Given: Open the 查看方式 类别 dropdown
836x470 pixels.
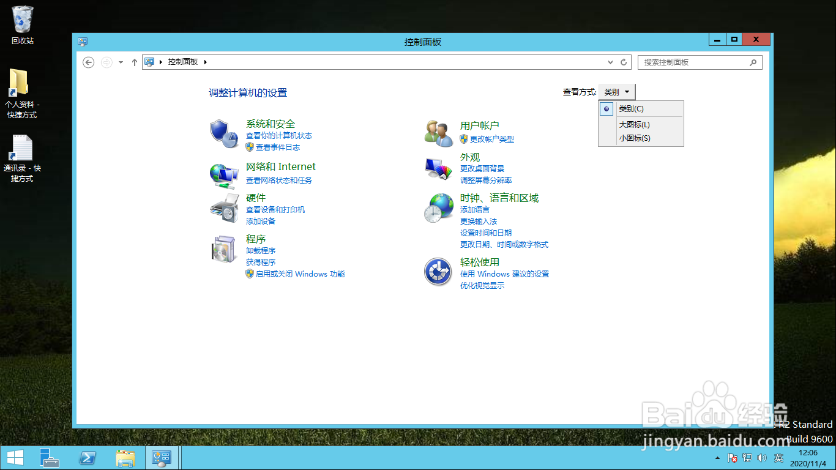Looking at the screenshot, I should click(x=617, y=92).
